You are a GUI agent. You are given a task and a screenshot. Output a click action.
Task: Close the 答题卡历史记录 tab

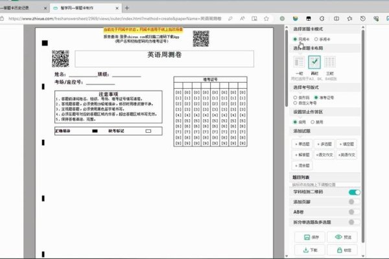pos(45,8)
